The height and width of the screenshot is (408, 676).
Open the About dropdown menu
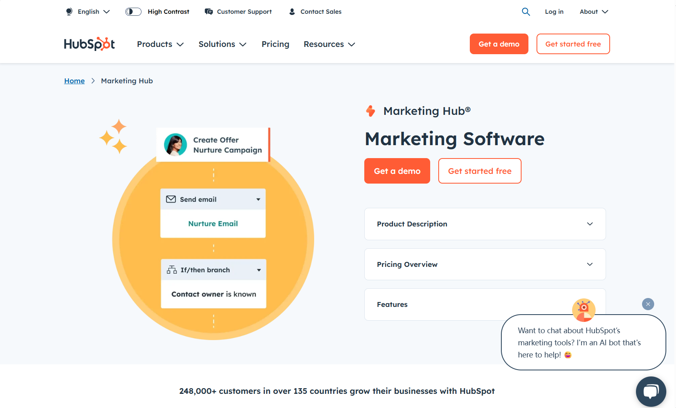(x=594, y=12)
